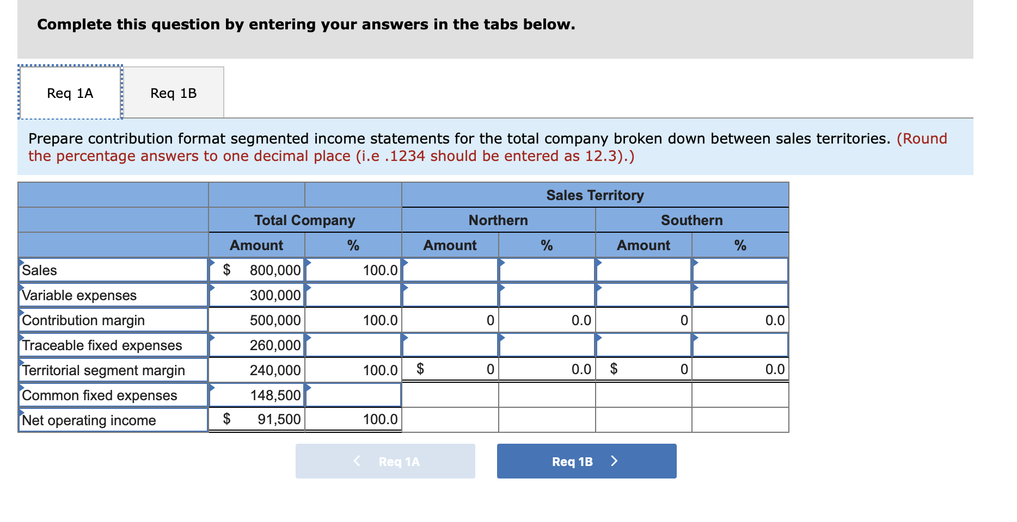
Task: Select the Northern Sales percent field
Action: coord(547,270)
